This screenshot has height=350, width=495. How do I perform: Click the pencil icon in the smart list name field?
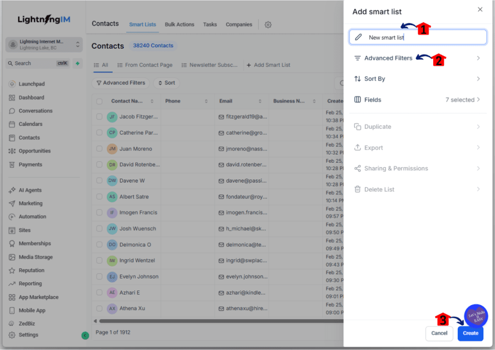pyautogui.click(x=358, y=37)
